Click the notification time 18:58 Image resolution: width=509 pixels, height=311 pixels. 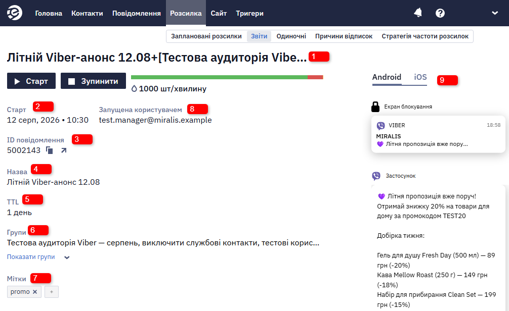(x=493, y=125)
